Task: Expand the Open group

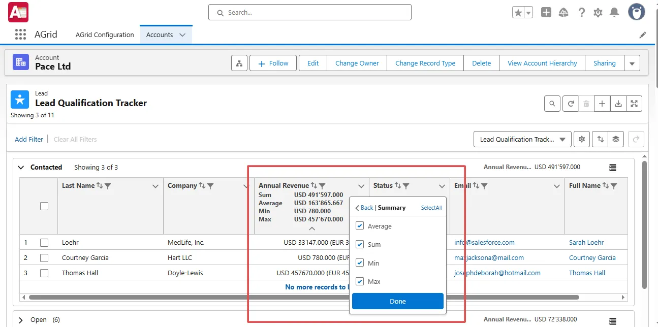Action: click(x=21, y=320)
